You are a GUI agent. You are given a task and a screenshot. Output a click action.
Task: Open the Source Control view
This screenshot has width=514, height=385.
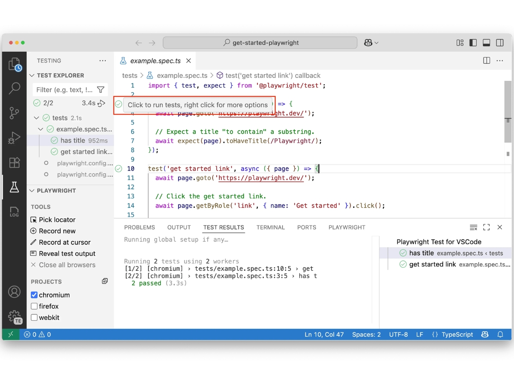tap(15, 113)
